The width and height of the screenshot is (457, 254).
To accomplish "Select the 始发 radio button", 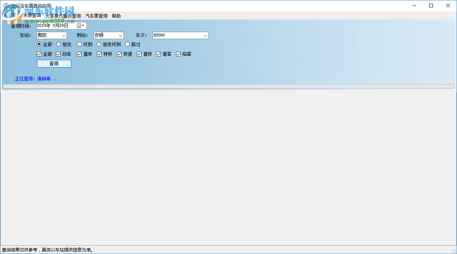I will click(x=58, y=44).
